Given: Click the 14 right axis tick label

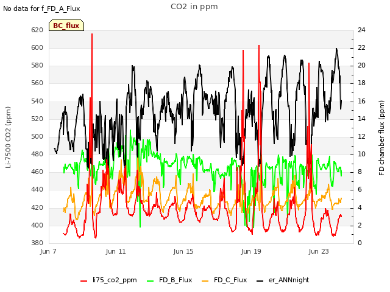Looking at the screenshot, I should 361,119.
